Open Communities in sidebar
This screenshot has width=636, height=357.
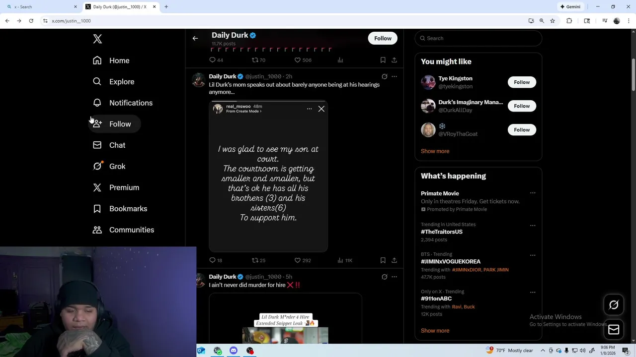click(124, 230)
